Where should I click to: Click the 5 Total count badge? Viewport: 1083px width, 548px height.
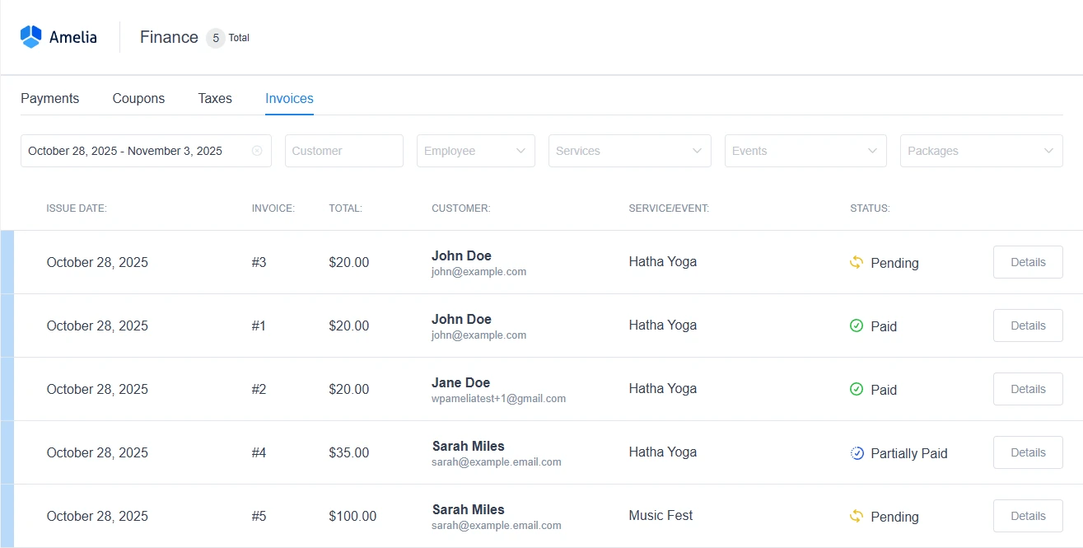[215, 38]
